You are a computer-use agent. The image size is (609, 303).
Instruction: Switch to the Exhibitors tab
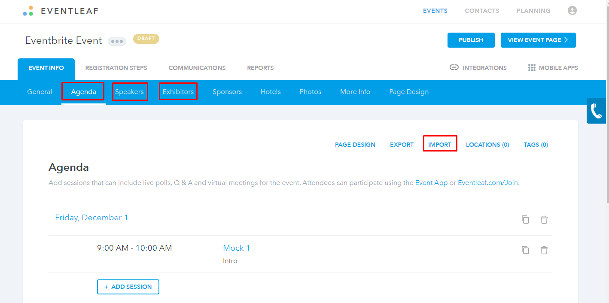178,91
